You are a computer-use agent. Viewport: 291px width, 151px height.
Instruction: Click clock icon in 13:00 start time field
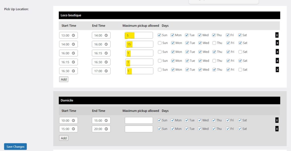74,35
